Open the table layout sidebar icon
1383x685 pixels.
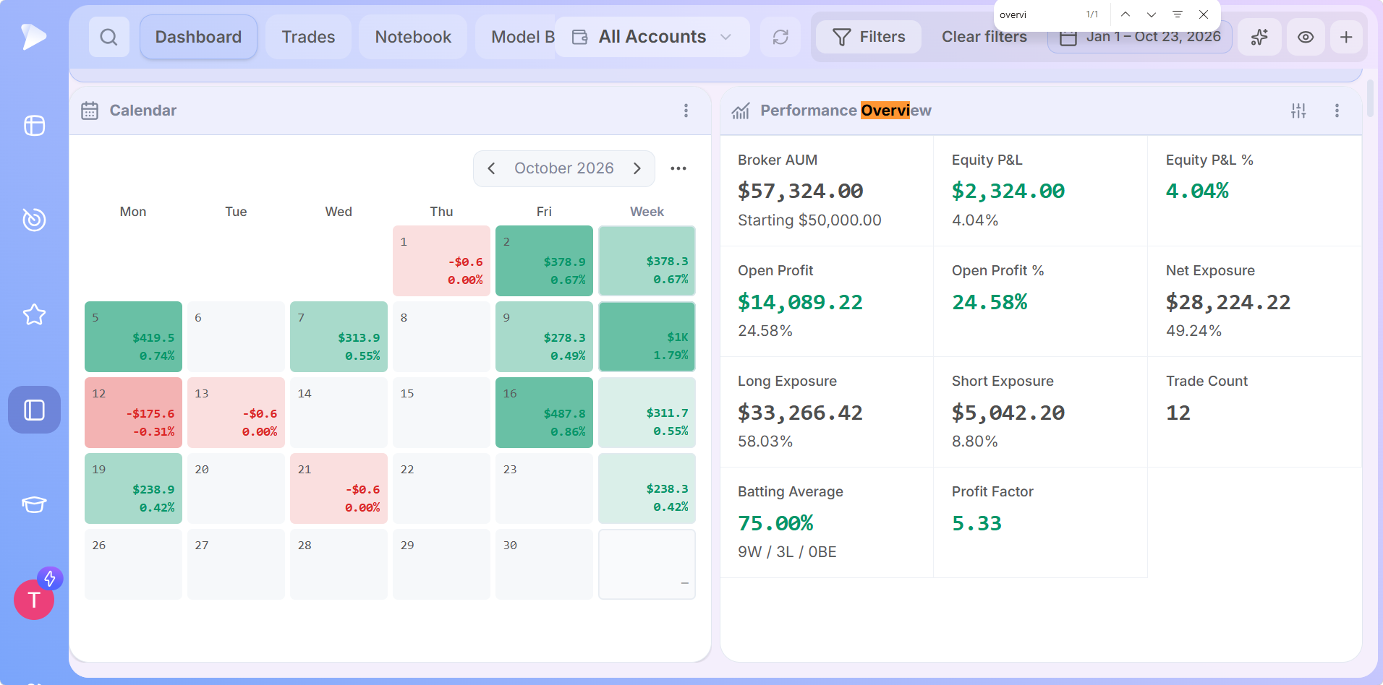34,126
